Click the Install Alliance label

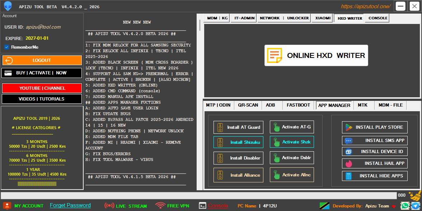point(245,175)
